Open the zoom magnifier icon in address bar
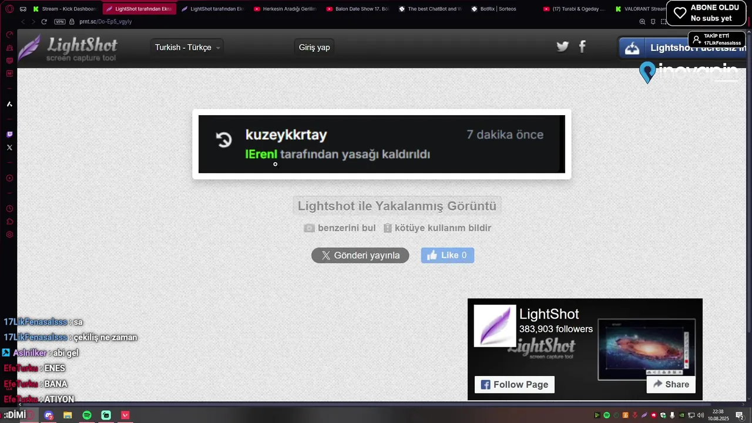 [x=642, y=22]
